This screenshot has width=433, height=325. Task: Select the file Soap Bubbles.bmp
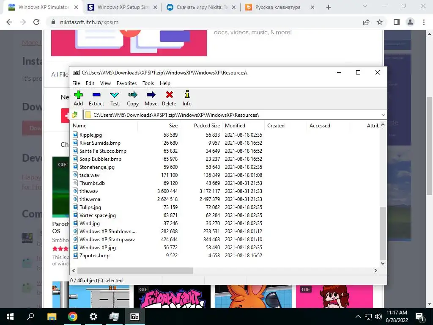pyautogui.click(x=100, y=159)
